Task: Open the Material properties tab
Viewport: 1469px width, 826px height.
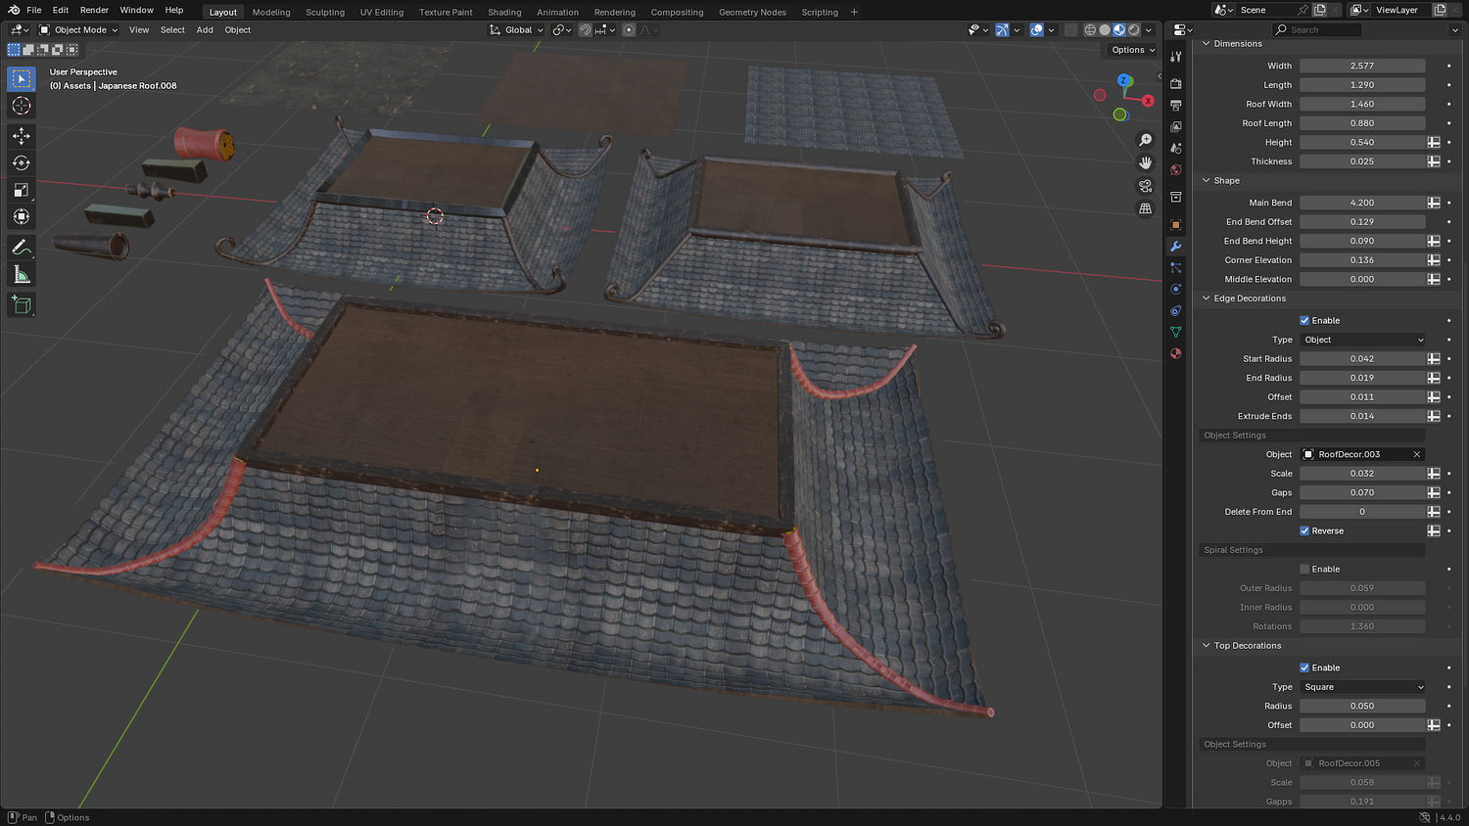Action: coord(1176,354)
